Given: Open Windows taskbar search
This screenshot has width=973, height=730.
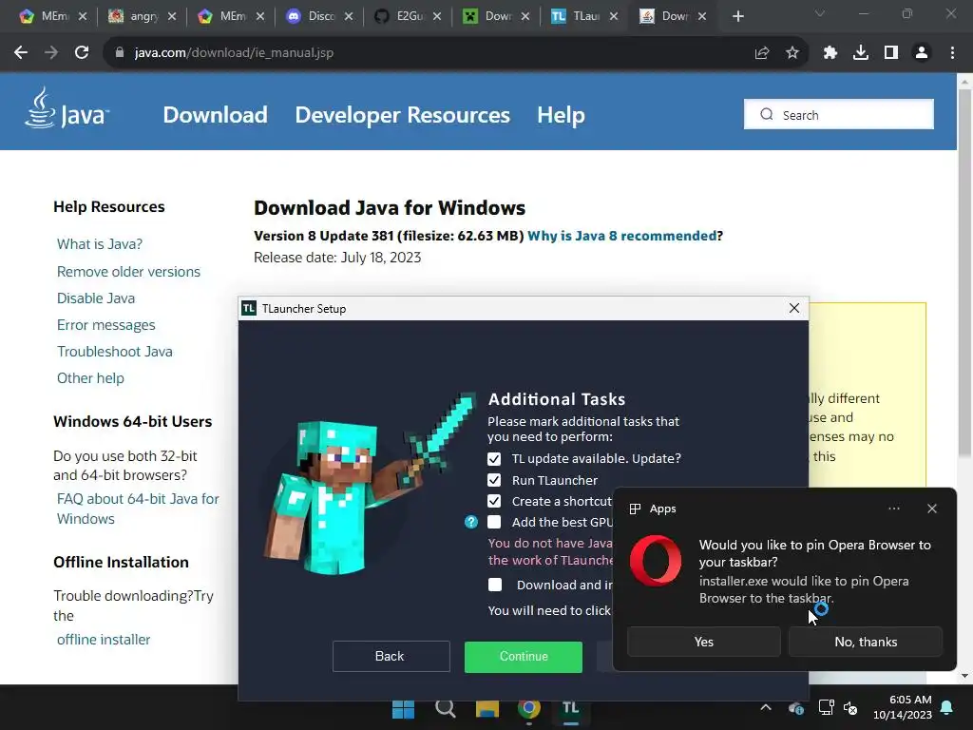Looking at the screenshot, I should 445,708.
